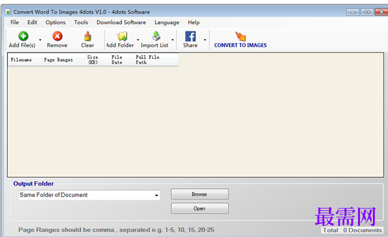
Task: Click the Size (KB) column header
Action: pos(97,60)
